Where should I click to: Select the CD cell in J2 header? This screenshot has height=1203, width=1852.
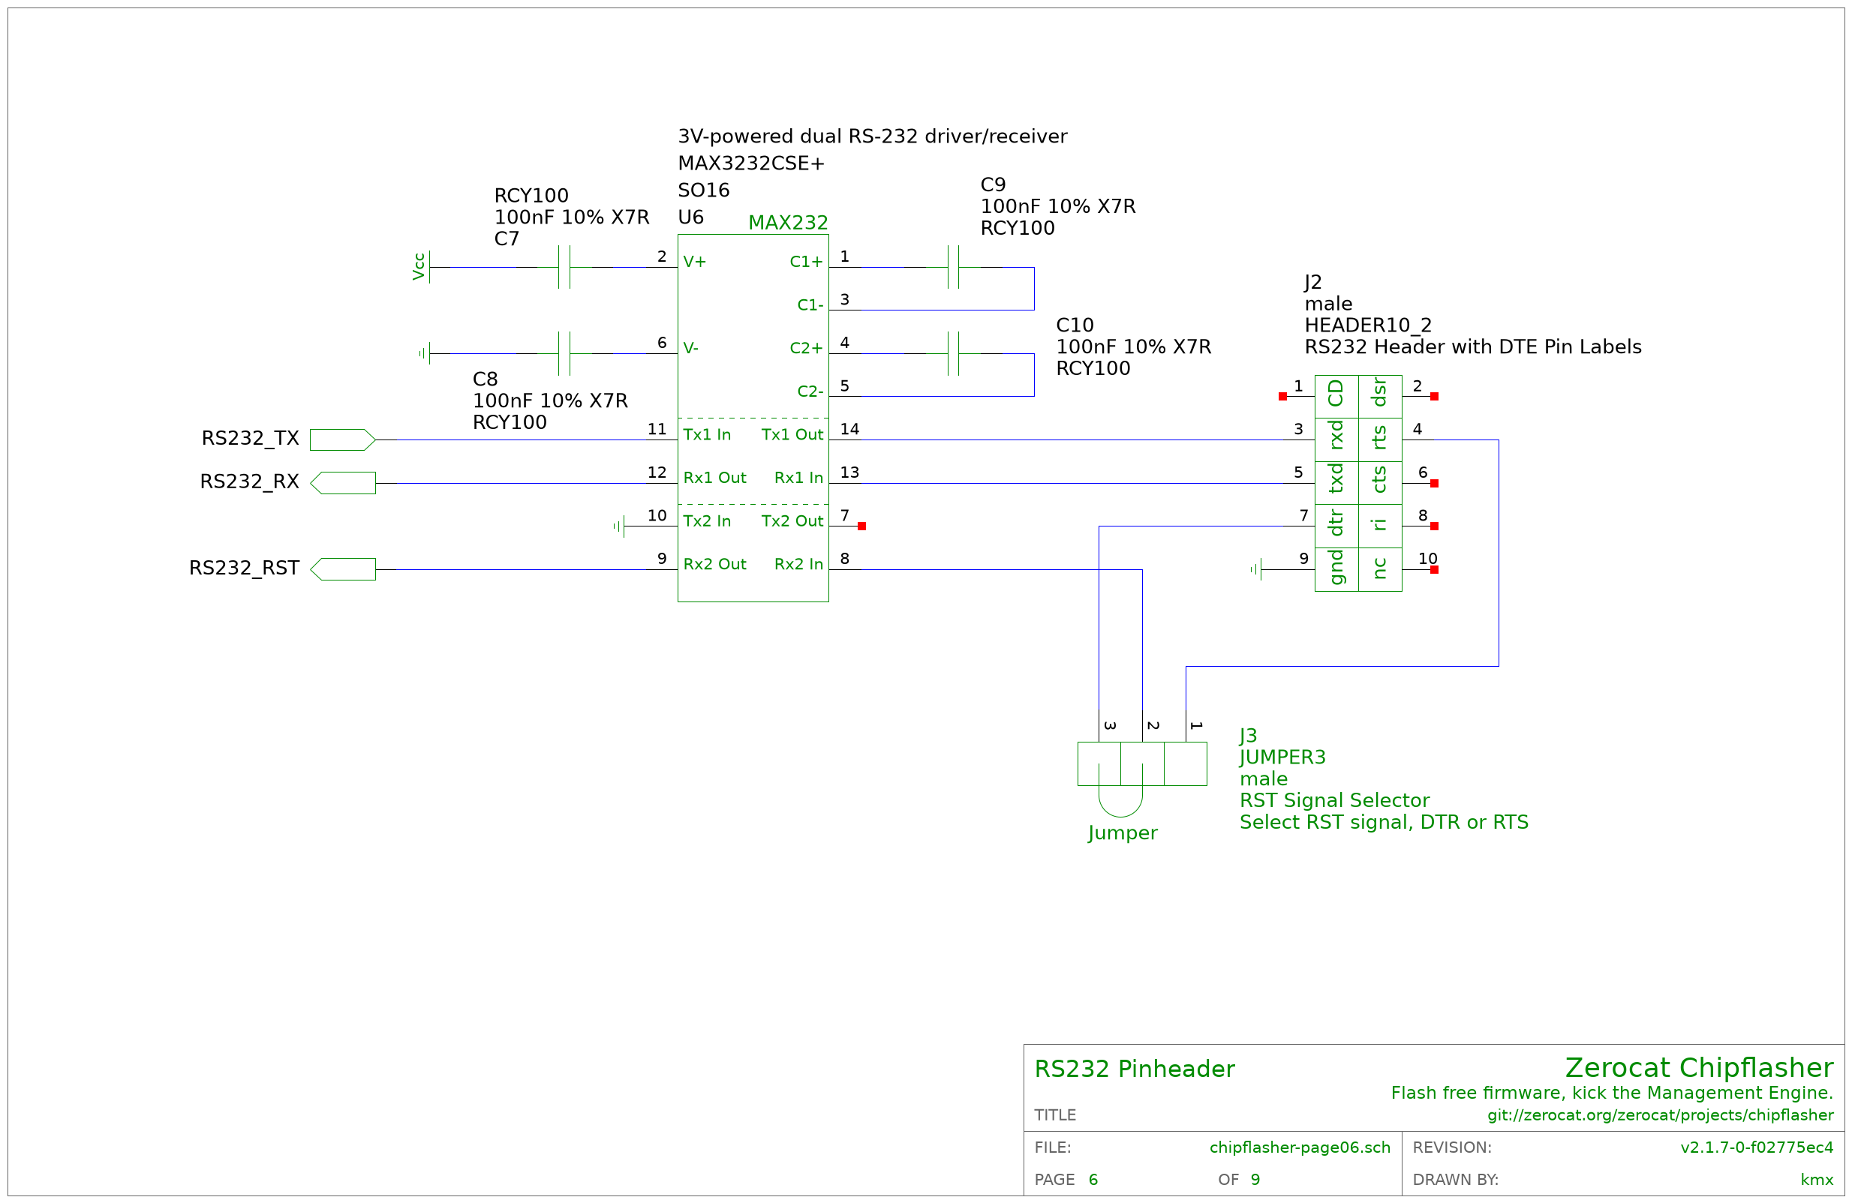1336,397
